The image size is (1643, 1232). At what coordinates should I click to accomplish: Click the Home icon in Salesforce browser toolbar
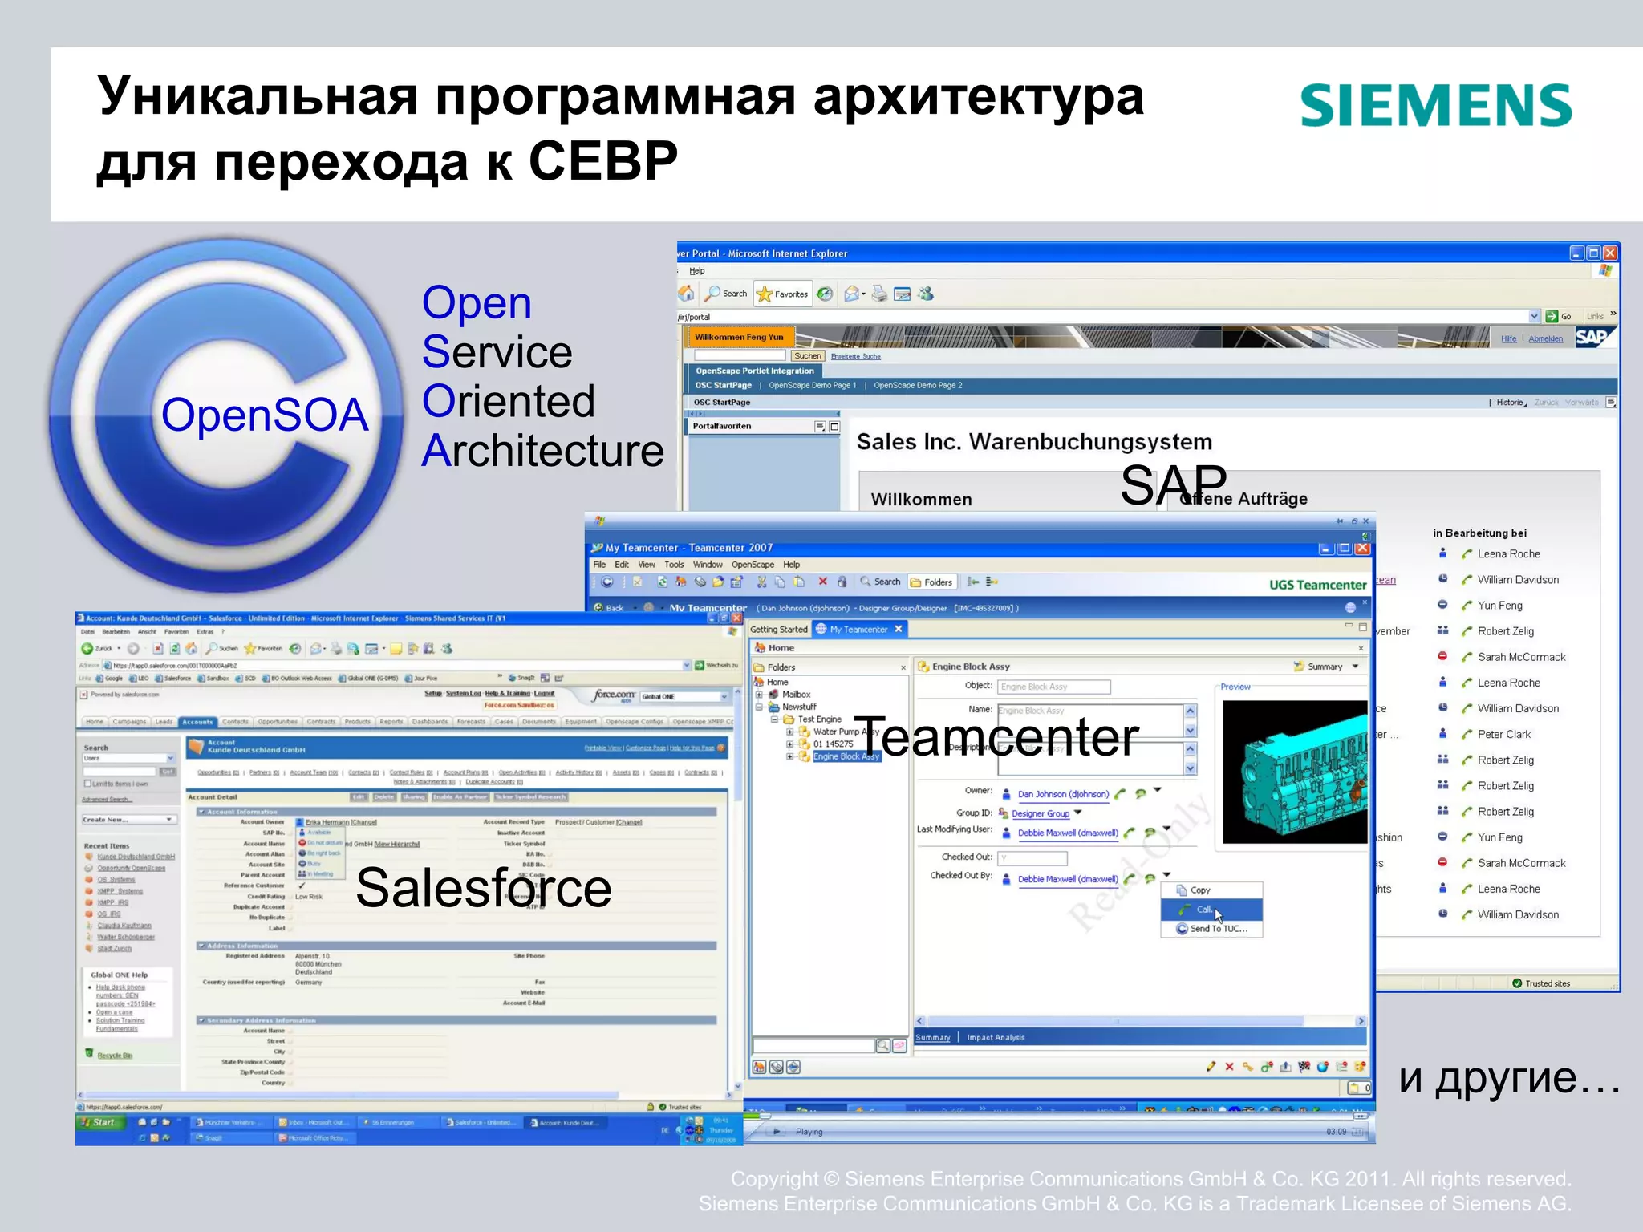click(191, 648)
